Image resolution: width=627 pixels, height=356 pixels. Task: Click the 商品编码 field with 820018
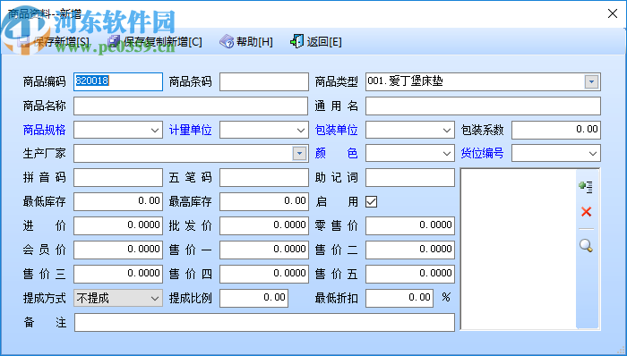click(x=118, y=81)
